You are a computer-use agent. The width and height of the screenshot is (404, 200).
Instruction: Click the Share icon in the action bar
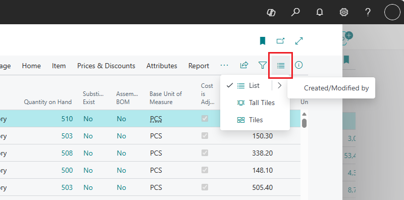(244, 65)
